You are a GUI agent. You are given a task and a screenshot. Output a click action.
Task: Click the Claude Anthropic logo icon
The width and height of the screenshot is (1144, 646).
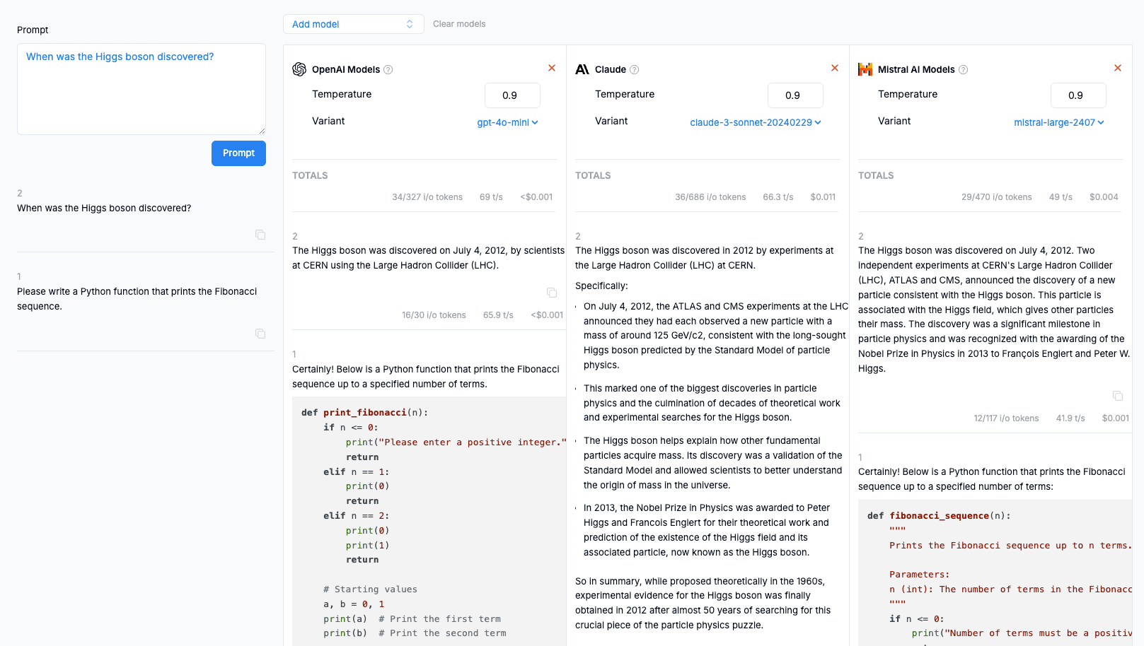click(582, 69)
